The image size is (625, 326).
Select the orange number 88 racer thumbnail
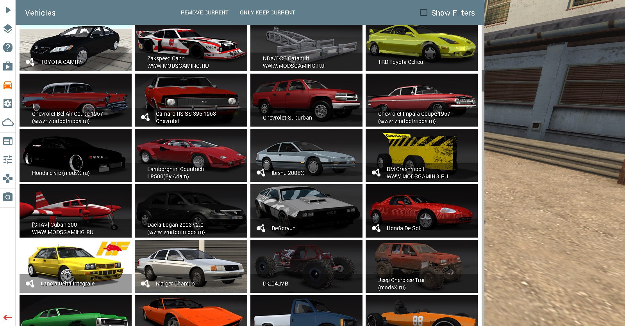tap(421, 311)
